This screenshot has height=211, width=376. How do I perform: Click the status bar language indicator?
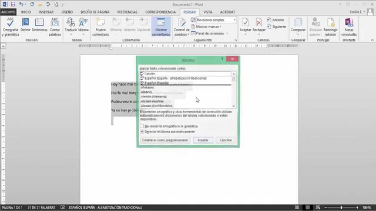[105, 207]
